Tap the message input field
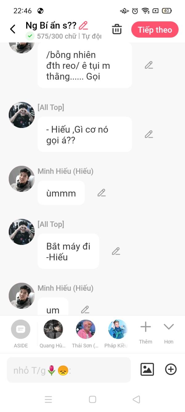Image resolution: width=185 pixels, height=412 pixels. (x=69, y=370)
